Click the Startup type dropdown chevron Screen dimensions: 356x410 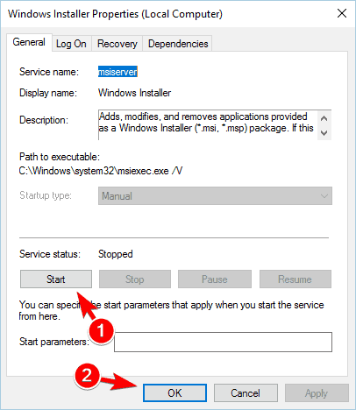point(324,196)
